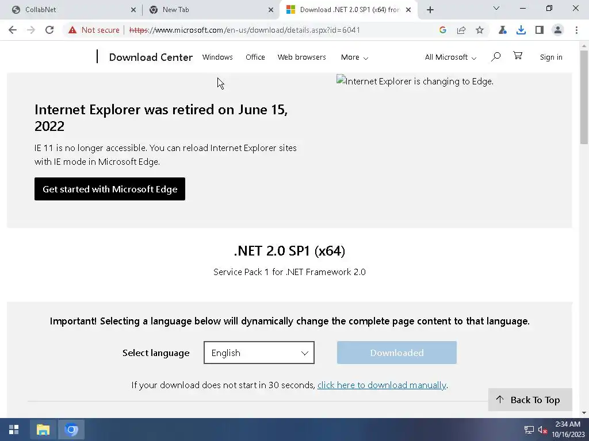Open taskbar clock and date
589x441 pixels.
pyautogui.click(x=568, y=430)
